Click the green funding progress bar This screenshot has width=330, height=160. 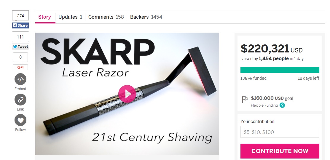280,70
